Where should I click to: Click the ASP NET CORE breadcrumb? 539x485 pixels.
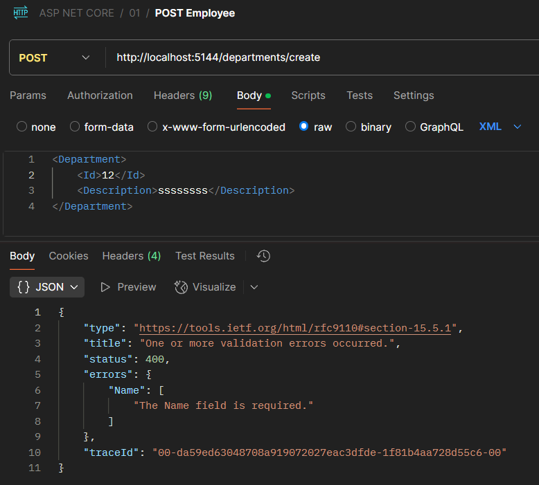click(x=76, y=13)
